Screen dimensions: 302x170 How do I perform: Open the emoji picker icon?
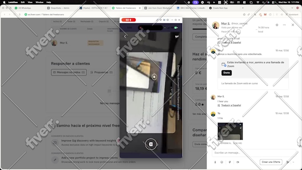click(222, 162)
